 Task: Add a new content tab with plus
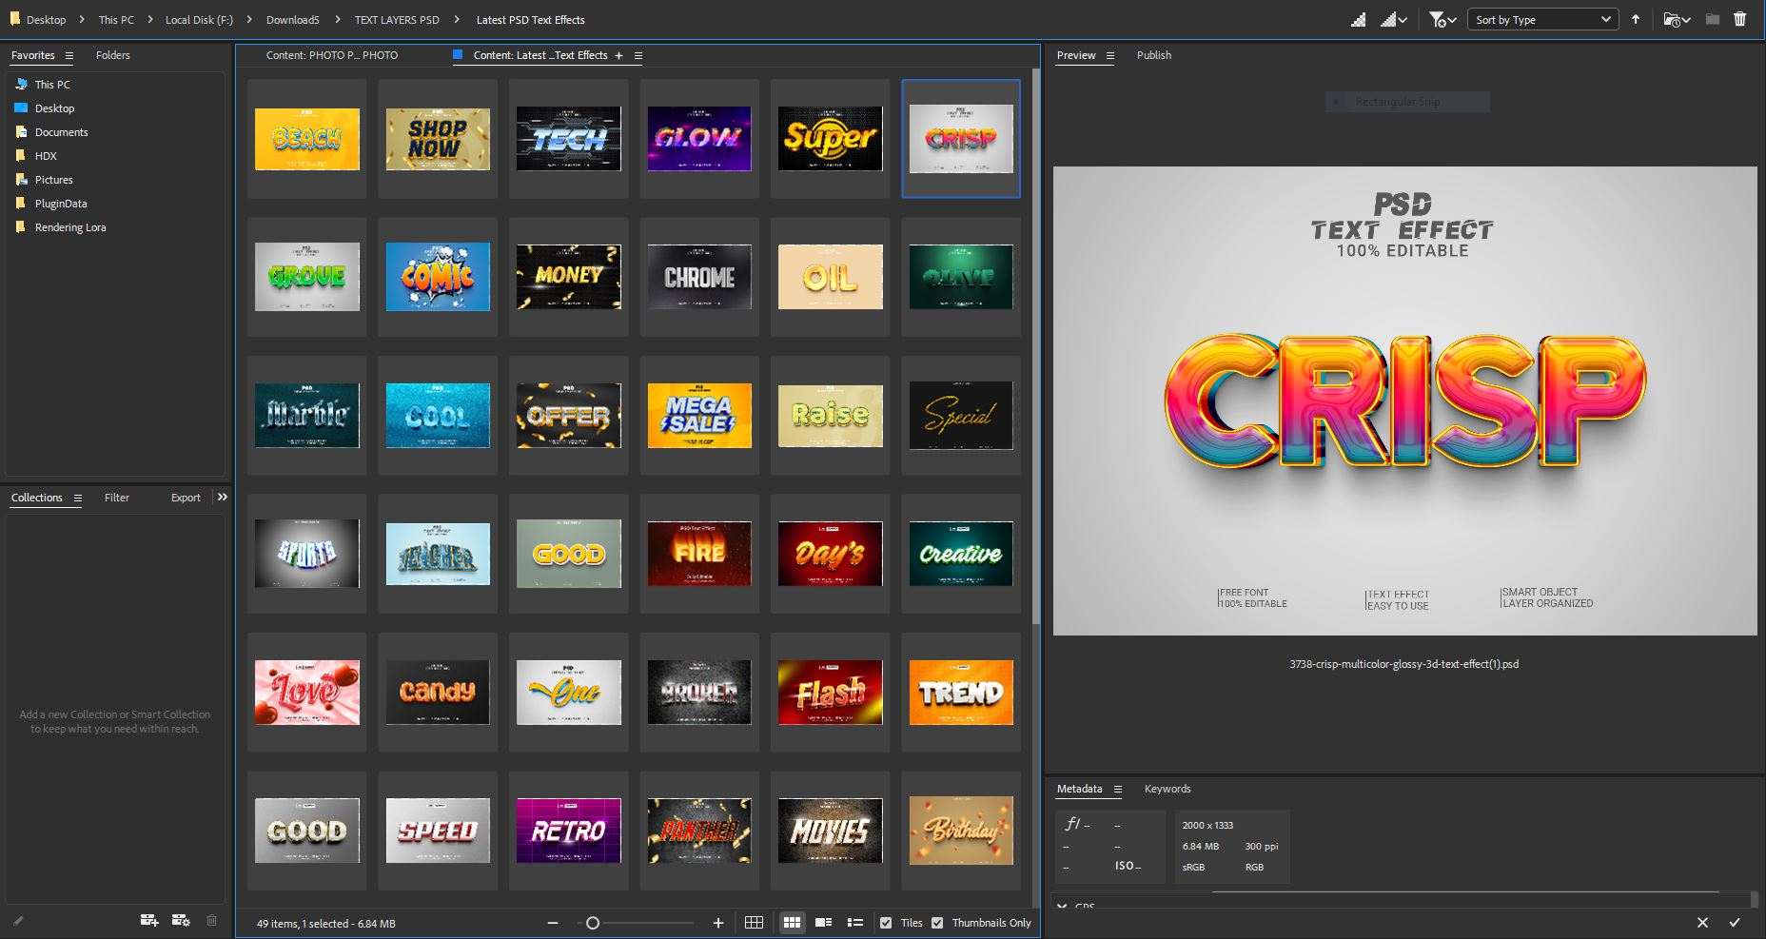(618, 55)
